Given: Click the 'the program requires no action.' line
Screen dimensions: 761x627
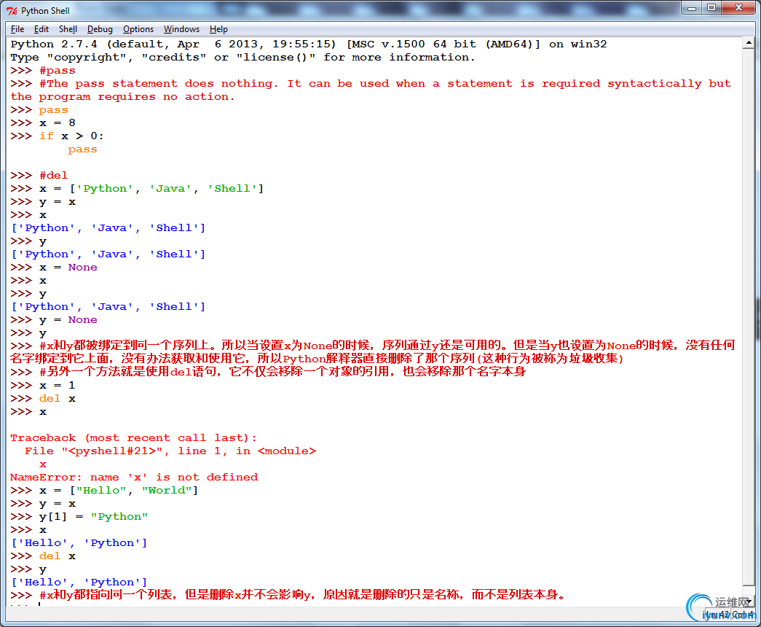Looking at the screenshot, I should point(122,97).
